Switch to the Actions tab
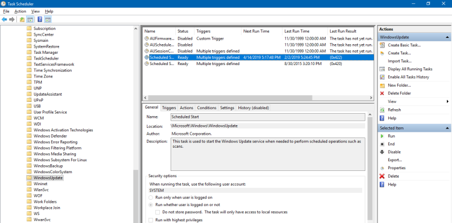Screen dimensions: 452x223 pyautogui.click(x=186, y=108)
